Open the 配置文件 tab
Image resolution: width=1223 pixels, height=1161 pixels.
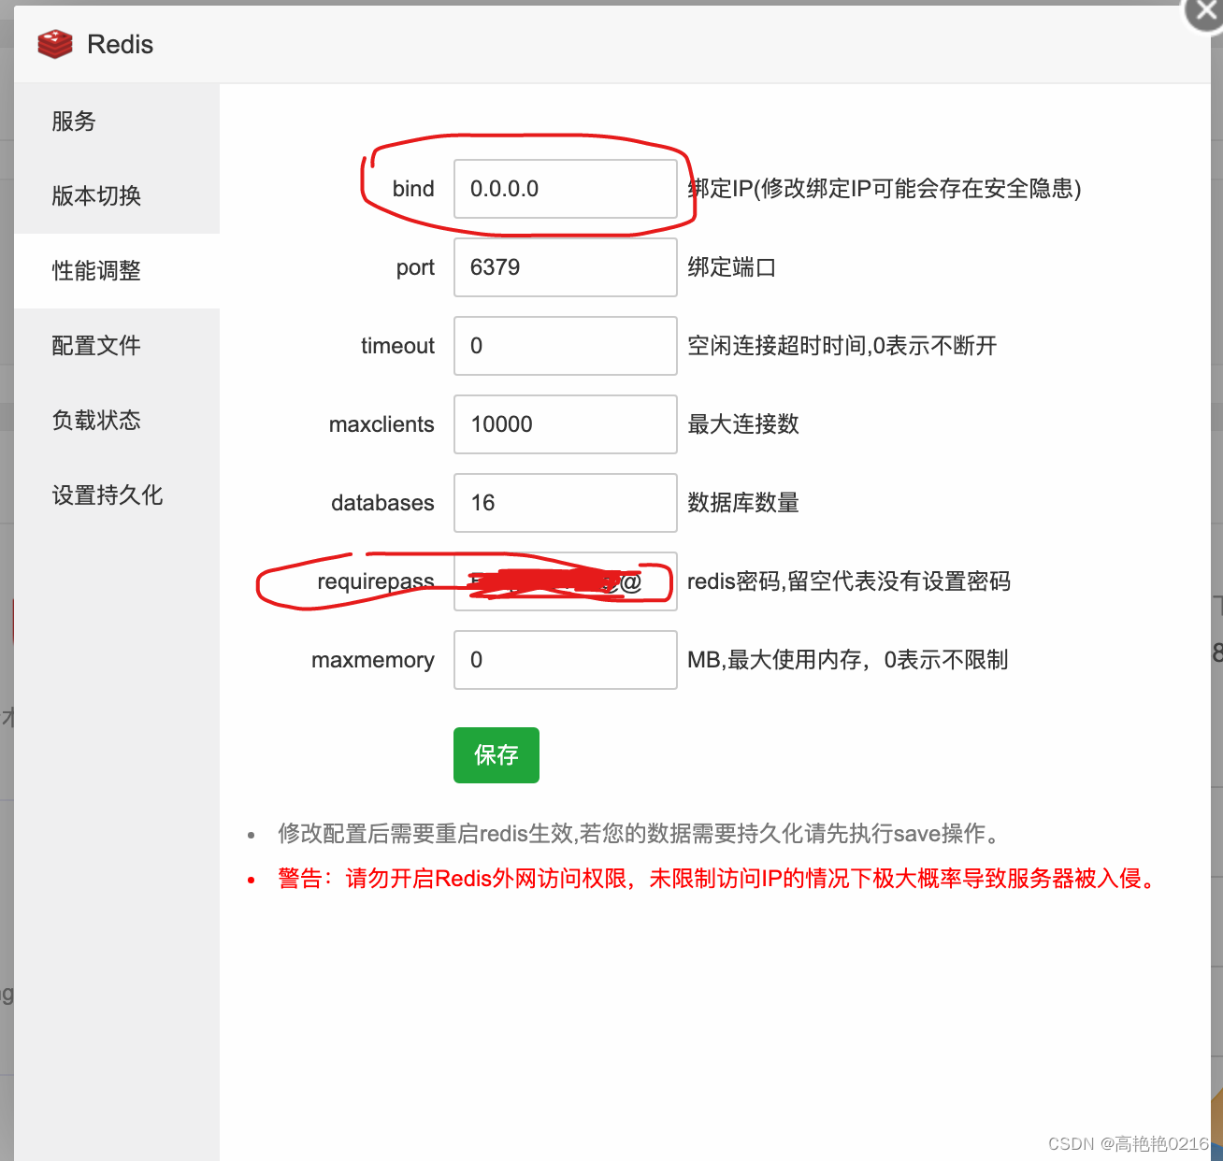click(x=117, y=346)
